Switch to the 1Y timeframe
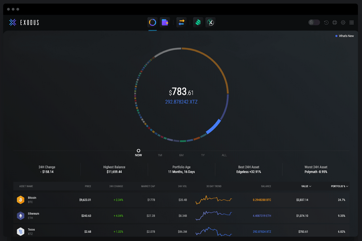This screenshot has height=241, width=362. pyautogui.click(x=203, y=155)
